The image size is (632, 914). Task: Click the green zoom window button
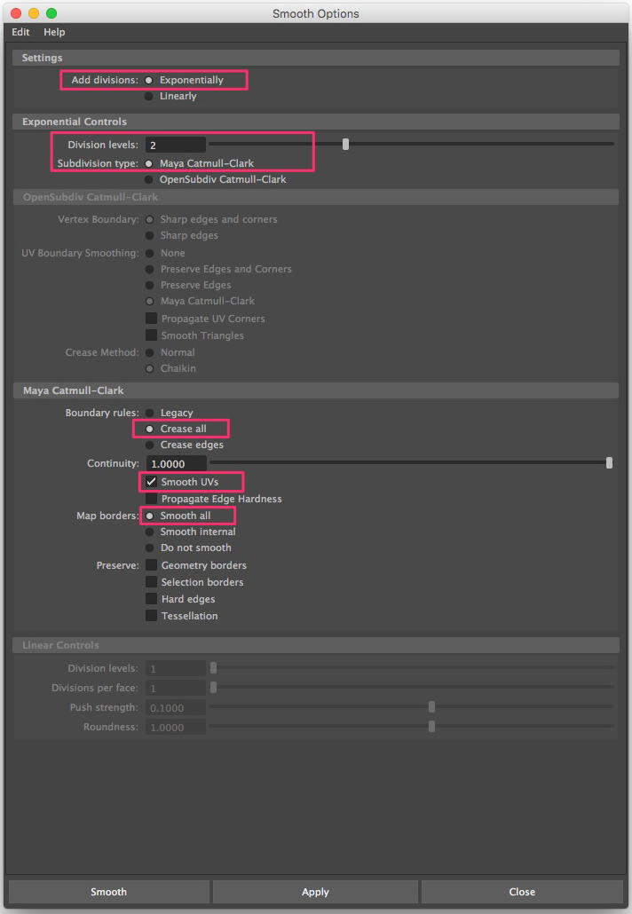(51, 12)
